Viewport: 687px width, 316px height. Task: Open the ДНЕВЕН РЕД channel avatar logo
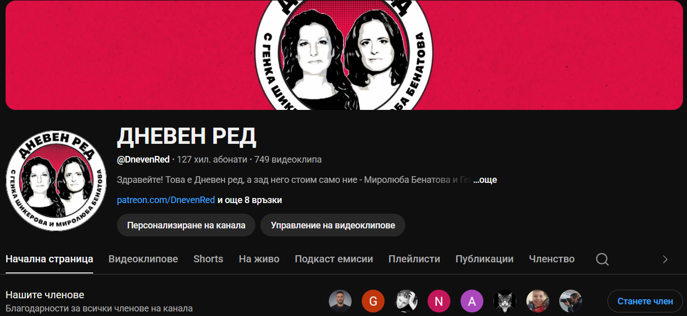(56, 181)
